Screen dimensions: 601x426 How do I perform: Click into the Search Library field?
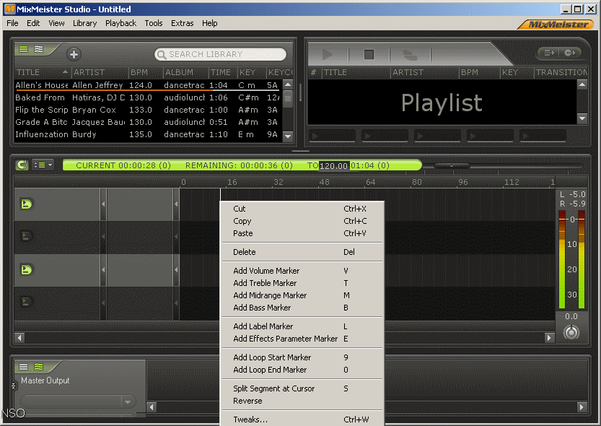pos(220,54)
